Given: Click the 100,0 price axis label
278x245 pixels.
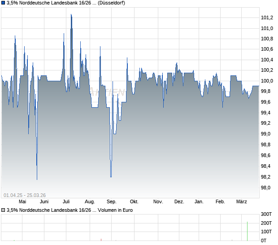Looking at the screenshot, I should click(x=267, y=81).
